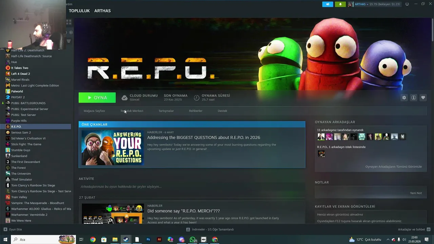Click Answering Your R.E.P.O. Questions thumbnail

point(113,147)
